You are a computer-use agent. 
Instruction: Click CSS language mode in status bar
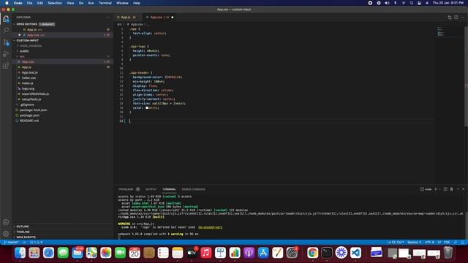pos(447,242)
